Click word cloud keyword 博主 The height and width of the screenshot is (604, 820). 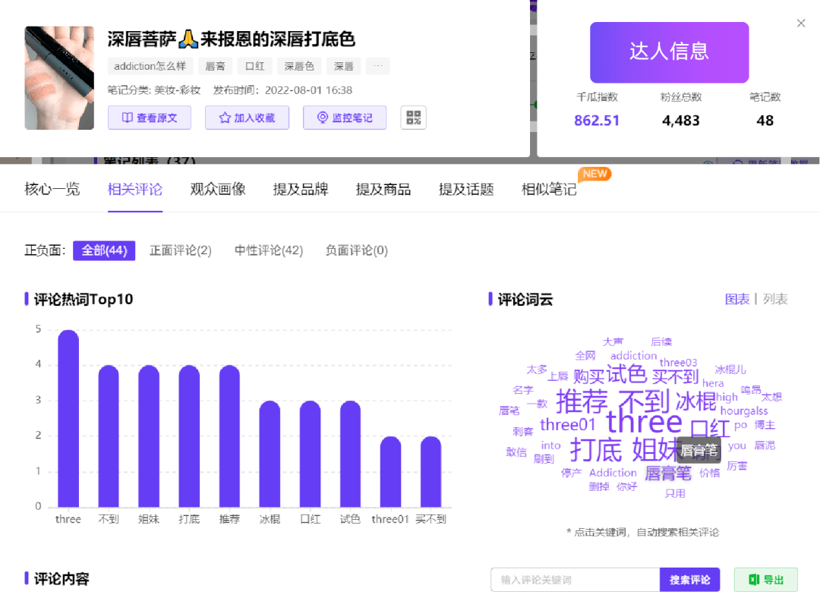765,425
